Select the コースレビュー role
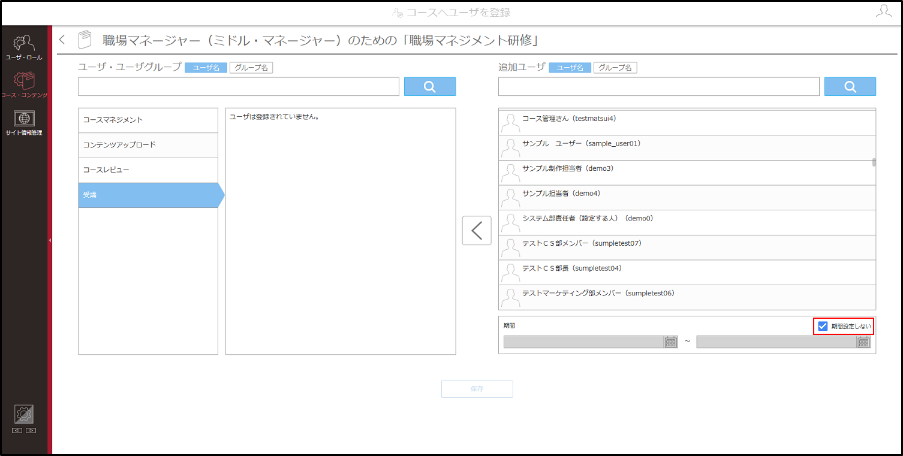 148,170
